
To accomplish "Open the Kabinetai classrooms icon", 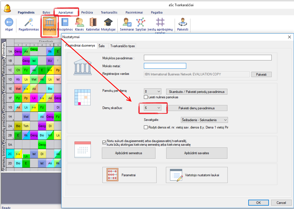I will [x=93, y=22].
